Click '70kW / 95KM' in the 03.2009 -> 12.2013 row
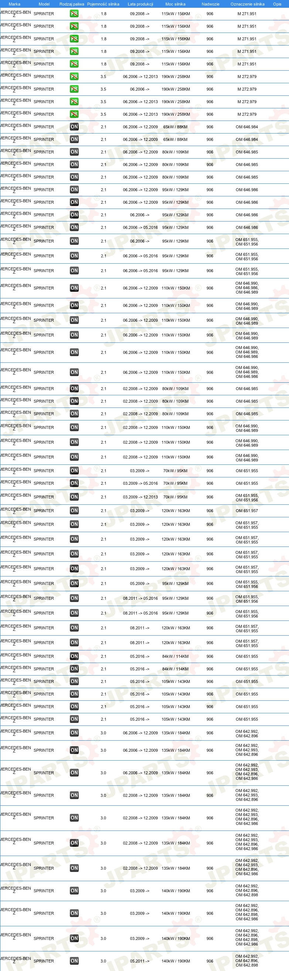 point(176,497)
